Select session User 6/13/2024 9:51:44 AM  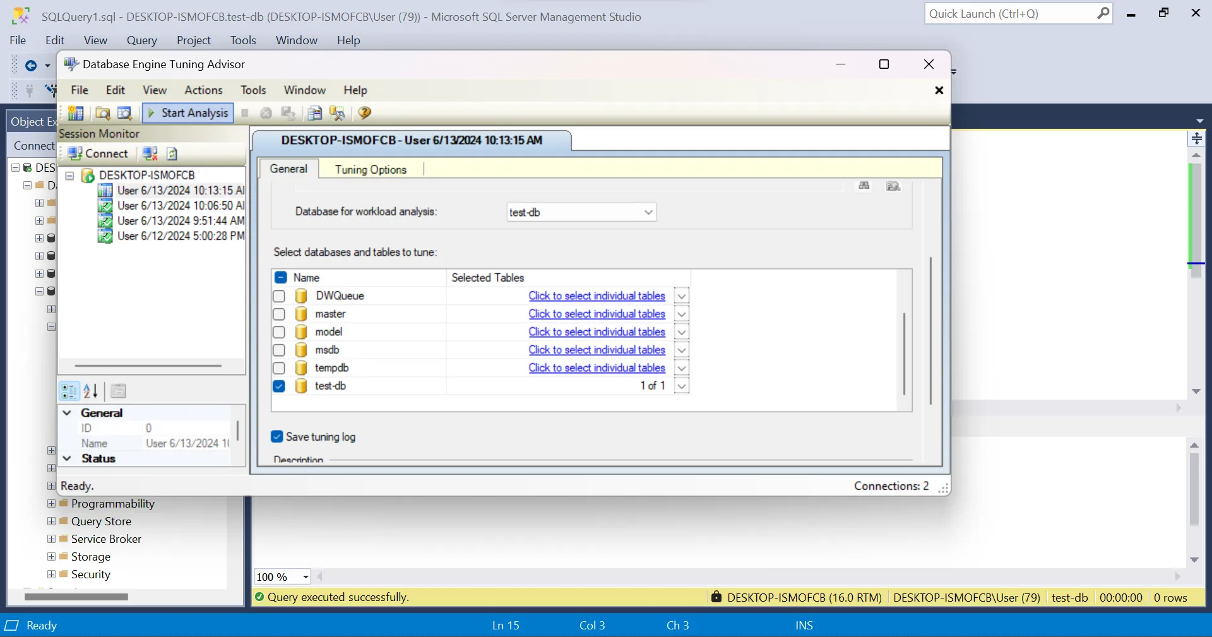pyautogui.click(x=181, y=220)
